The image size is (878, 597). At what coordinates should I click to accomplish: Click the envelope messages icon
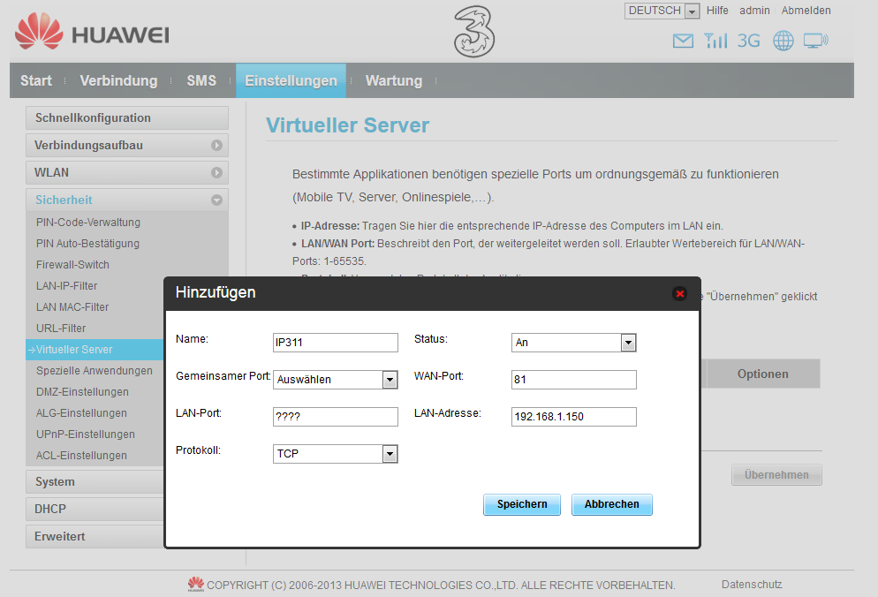[x=683, y=41]
